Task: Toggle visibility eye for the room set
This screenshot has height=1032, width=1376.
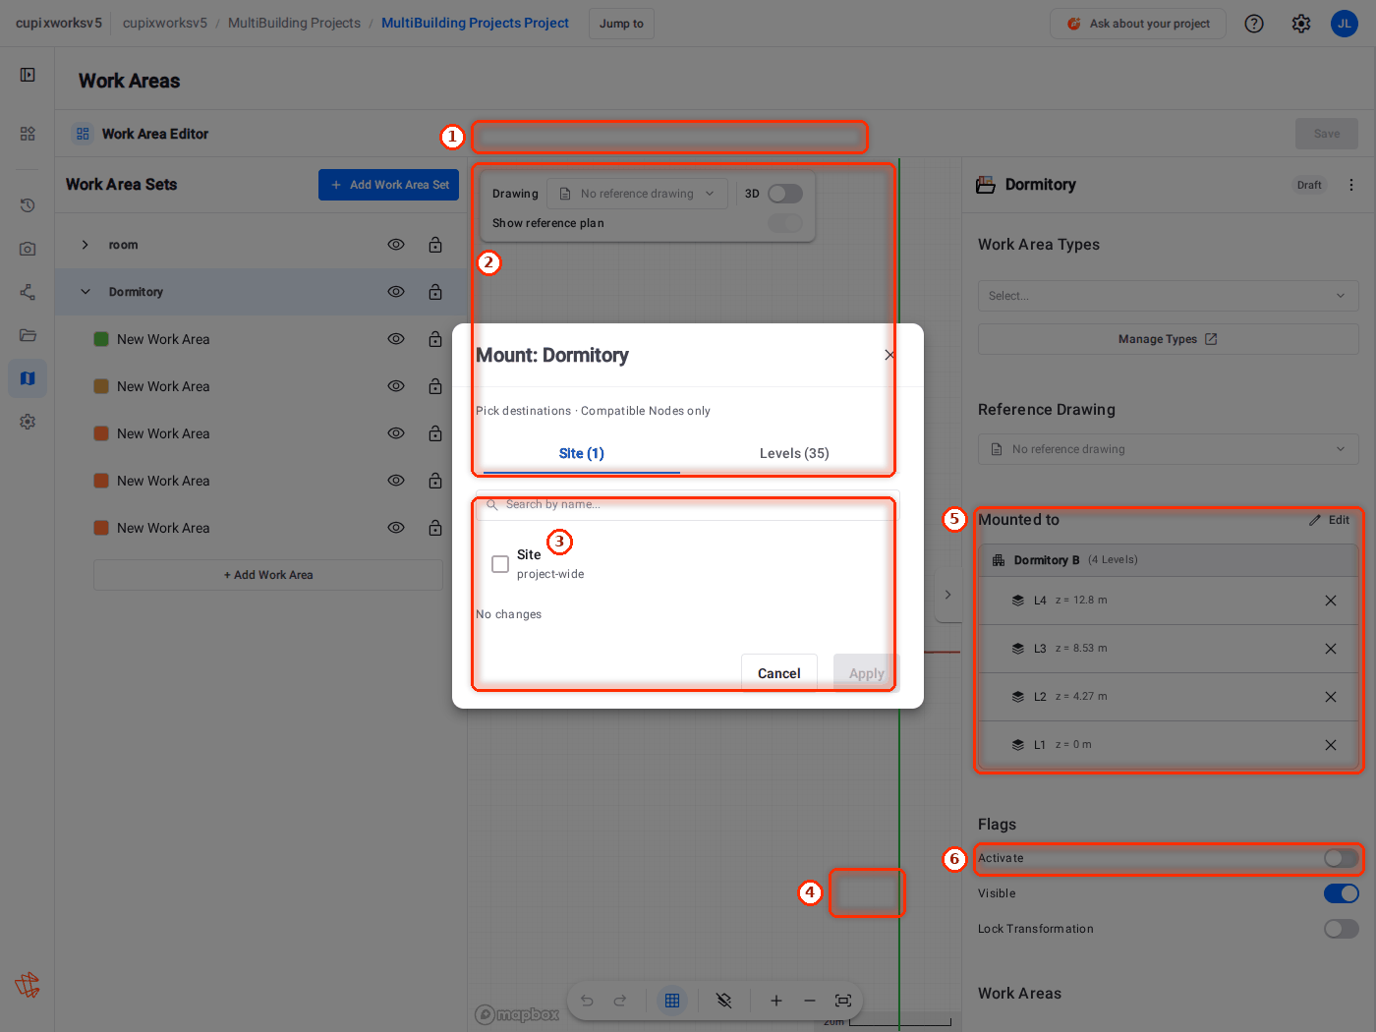Action: coord(396,245)
